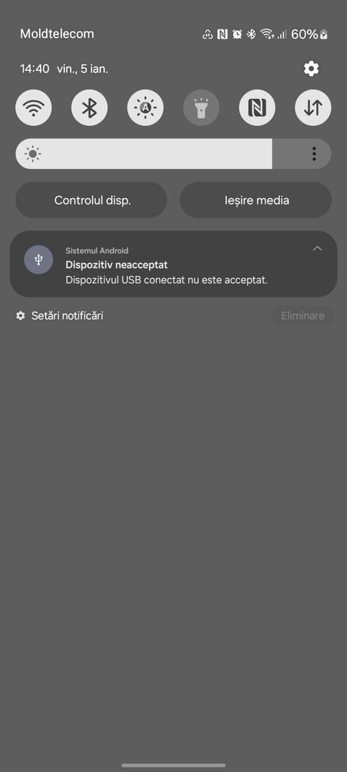Tap the USB icon in notification

tap(38, 259)
